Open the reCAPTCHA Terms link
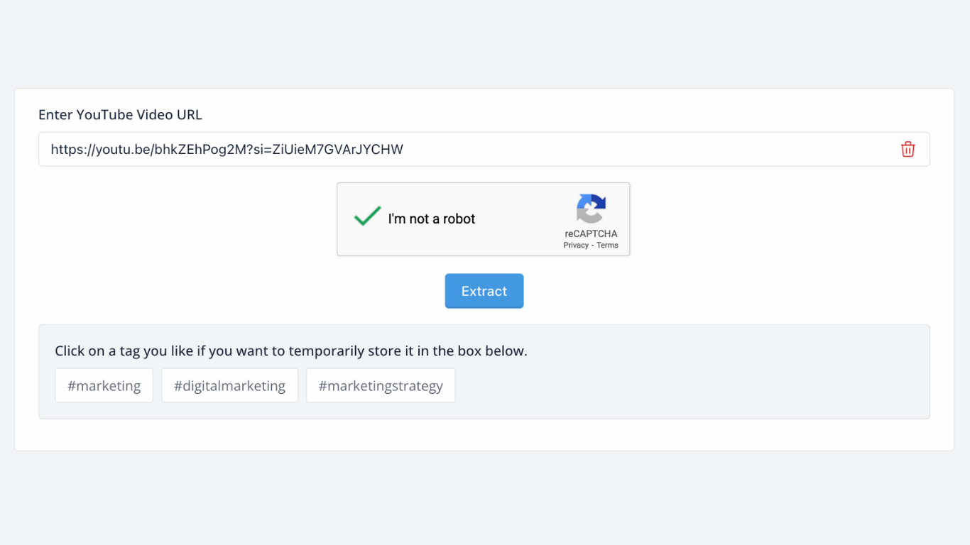This screenshot has height=545, width=970. click(x=607, y=246)
